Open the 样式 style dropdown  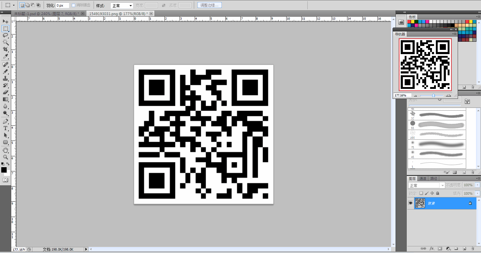point(122,5)
